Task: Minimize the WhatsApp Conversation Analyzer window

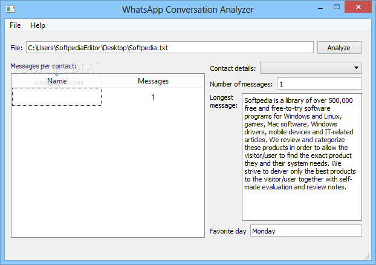Action: click(320, 7)
